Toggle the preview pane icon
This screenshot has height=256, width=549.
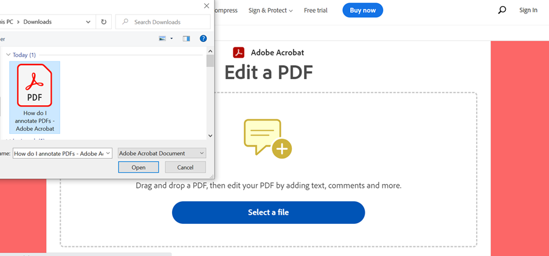pos(186,38)
